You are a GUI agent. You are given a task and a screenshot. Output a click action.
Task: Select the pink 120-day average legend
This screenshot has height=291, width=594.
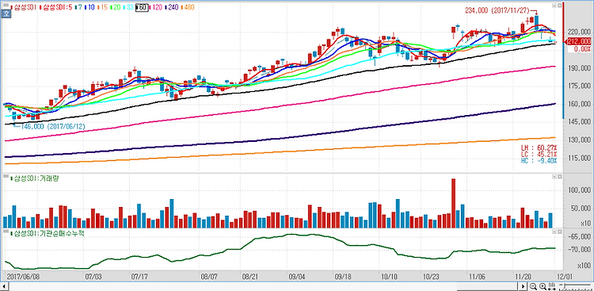tap(157, 7)
